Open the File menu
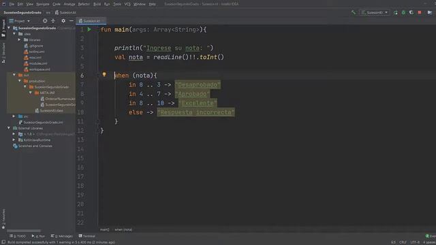The image size is (436, 245). (x=12, y=4)
